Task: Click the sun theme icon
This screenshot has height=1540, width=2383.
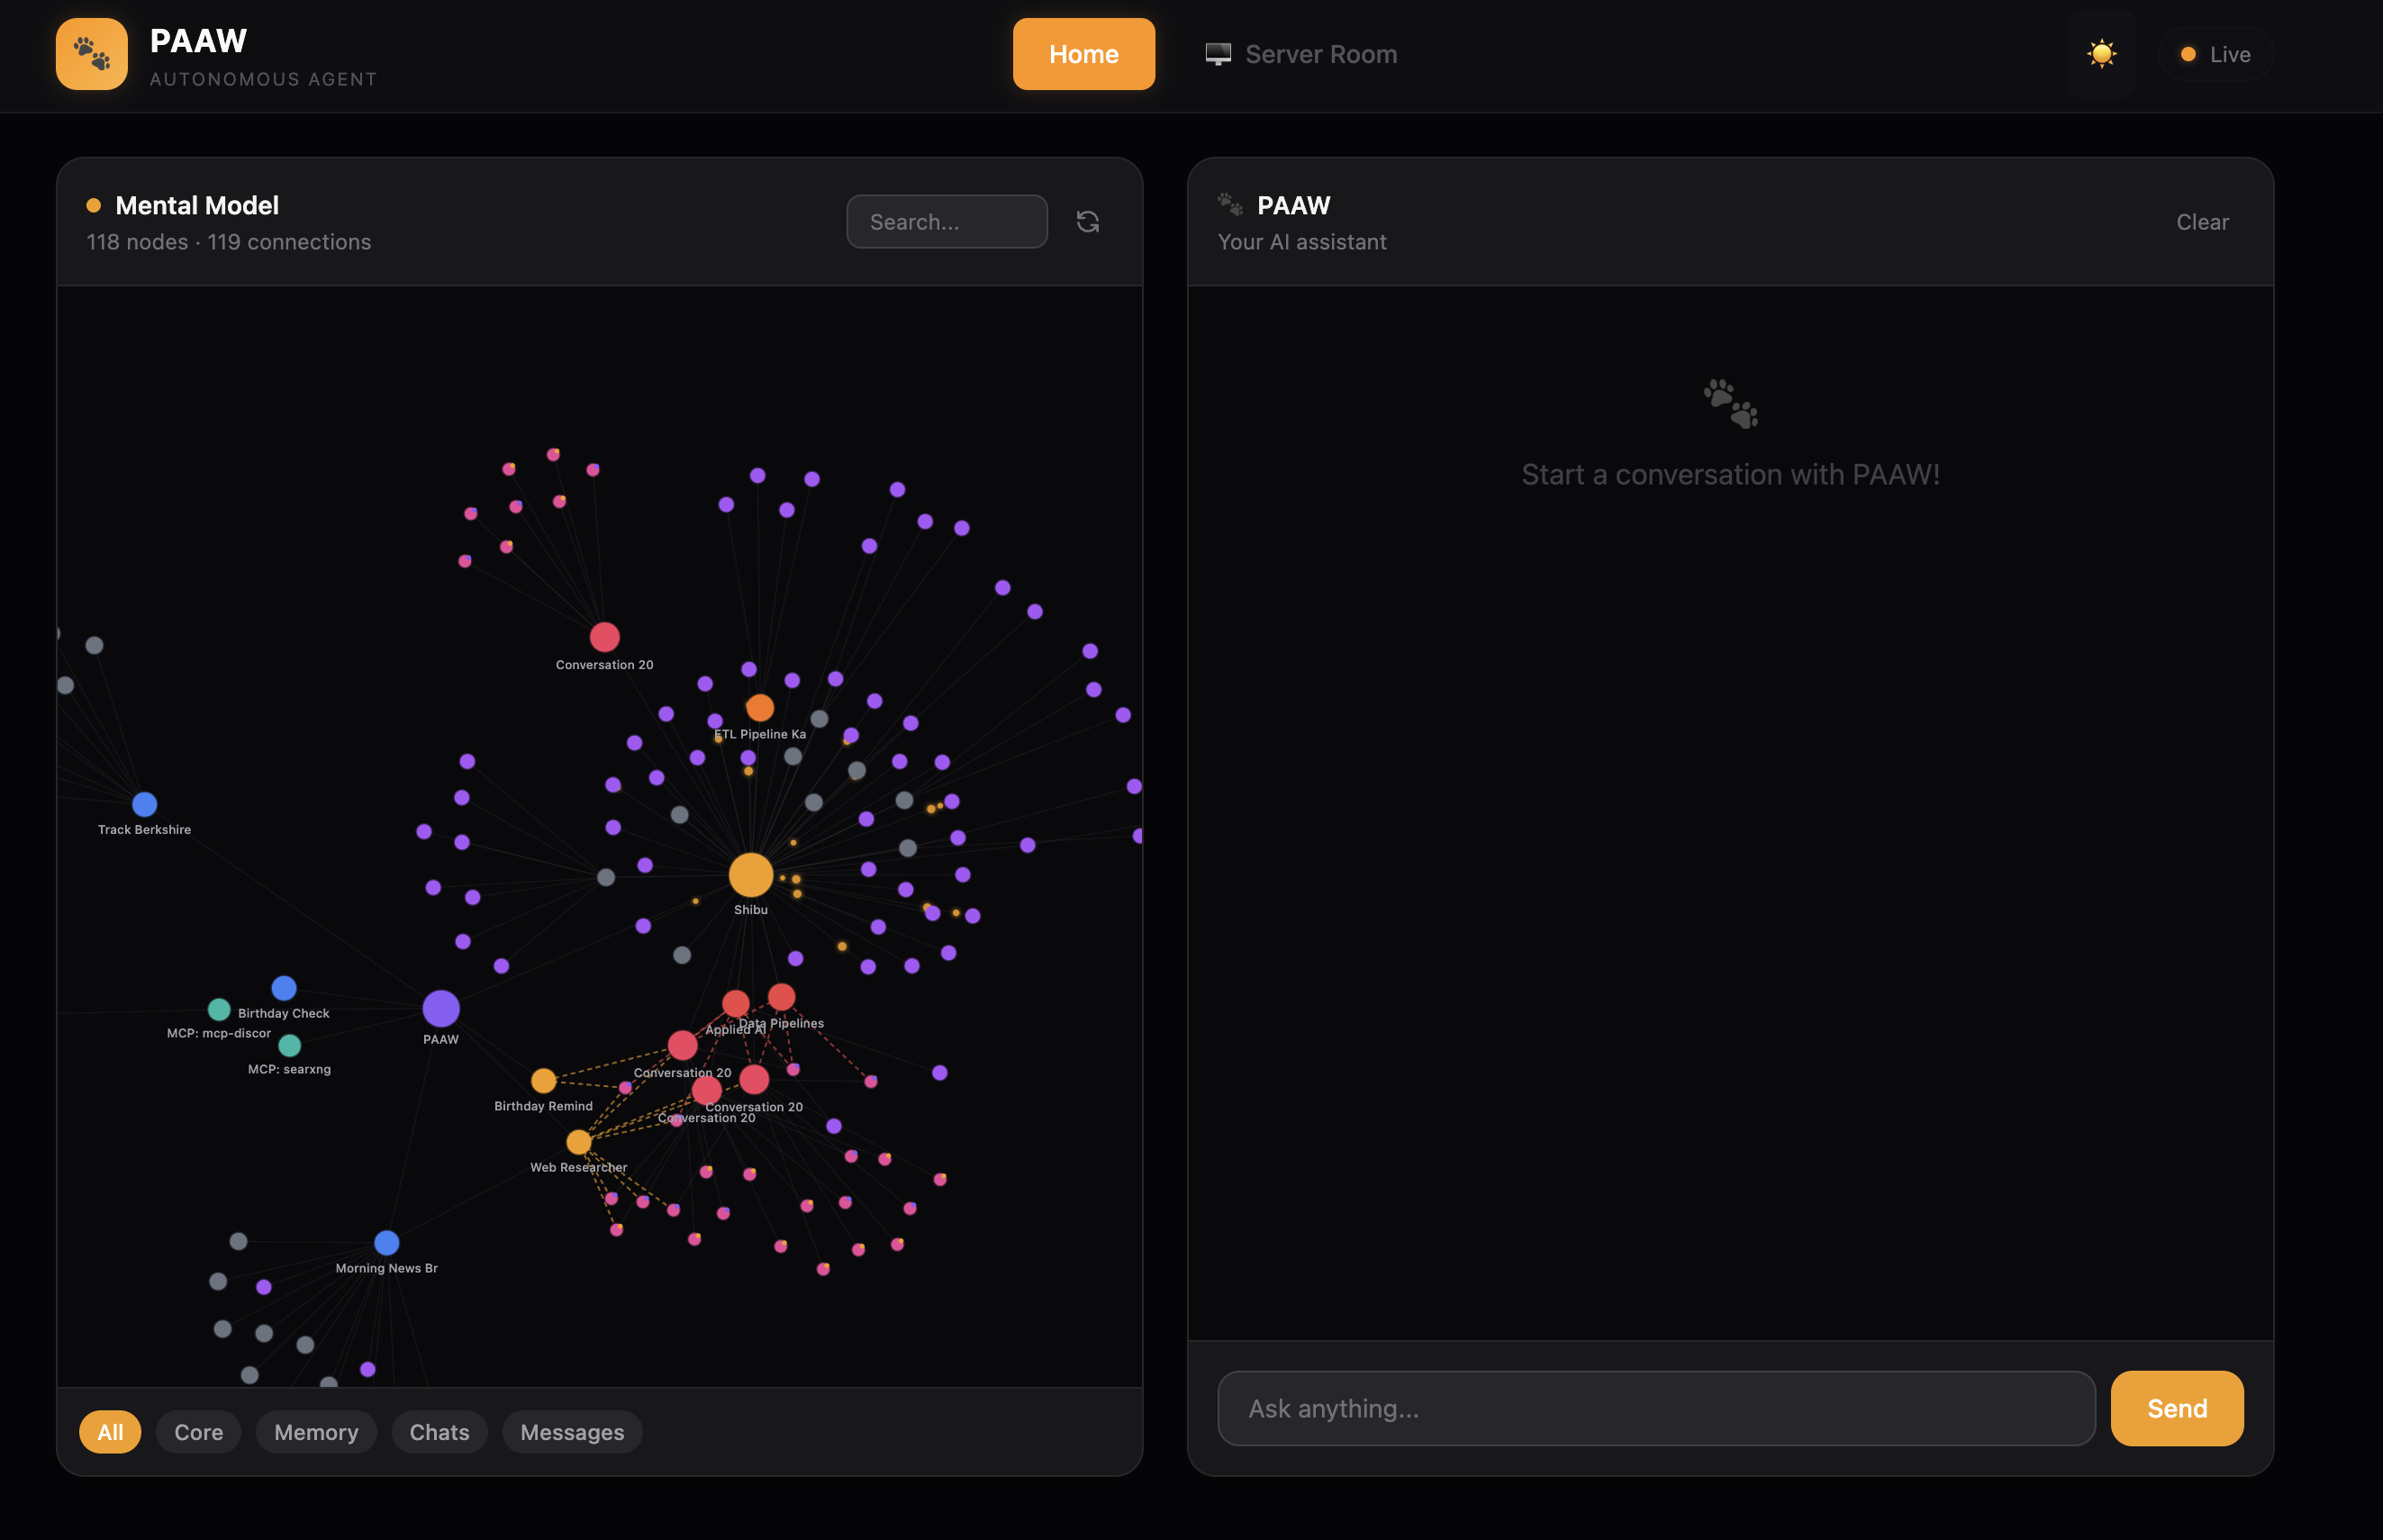Action: [2101, 53]
